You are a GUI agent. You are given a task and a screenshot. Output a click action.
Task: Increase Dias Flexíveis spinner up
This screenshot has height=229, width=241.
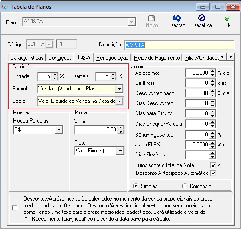(213, 153)
